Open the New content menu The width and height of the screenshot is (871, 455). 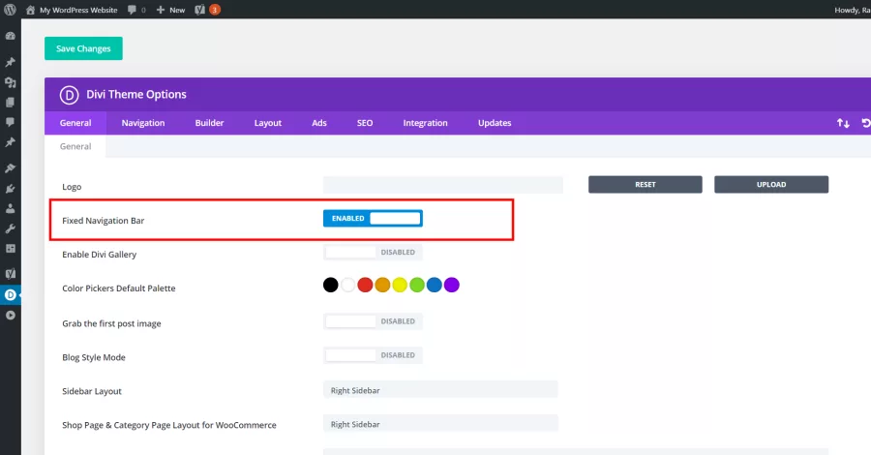click(170, 10)
